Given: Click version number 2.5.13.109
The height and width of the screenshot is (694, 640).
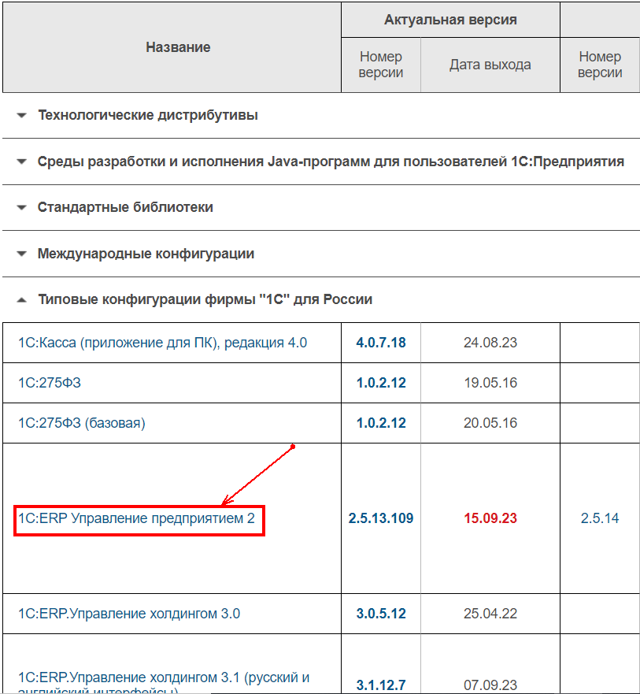Looking at the screenshot, I should point(381,518).
